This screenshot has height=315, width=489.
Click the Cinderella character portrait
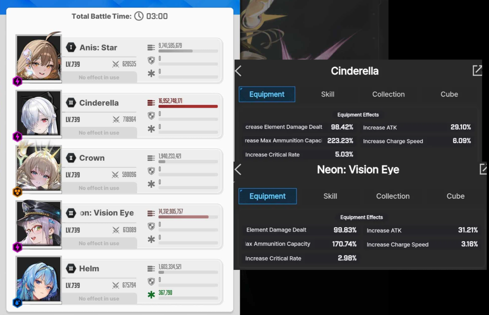pyautogui.click(x=39, y=113)
